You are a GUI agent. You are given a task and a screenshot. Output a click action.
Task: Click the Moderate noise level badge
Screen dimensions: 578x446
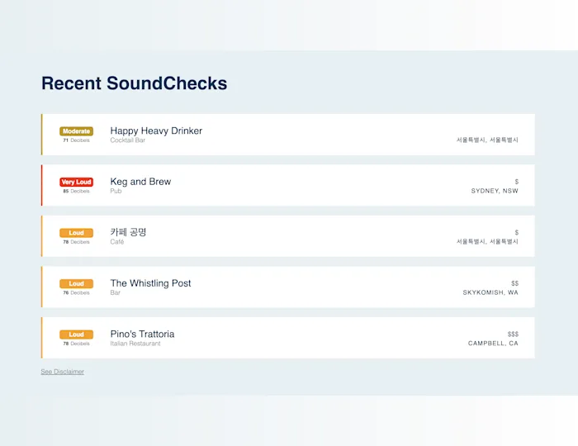[x=76, y=131]
